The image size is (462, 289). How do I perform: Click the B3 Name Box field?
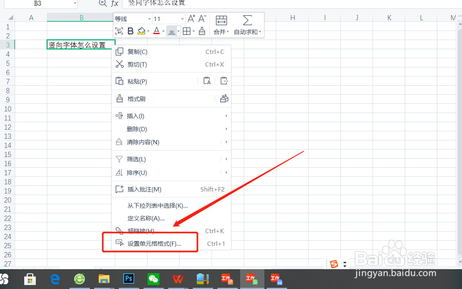click(37, 3)
